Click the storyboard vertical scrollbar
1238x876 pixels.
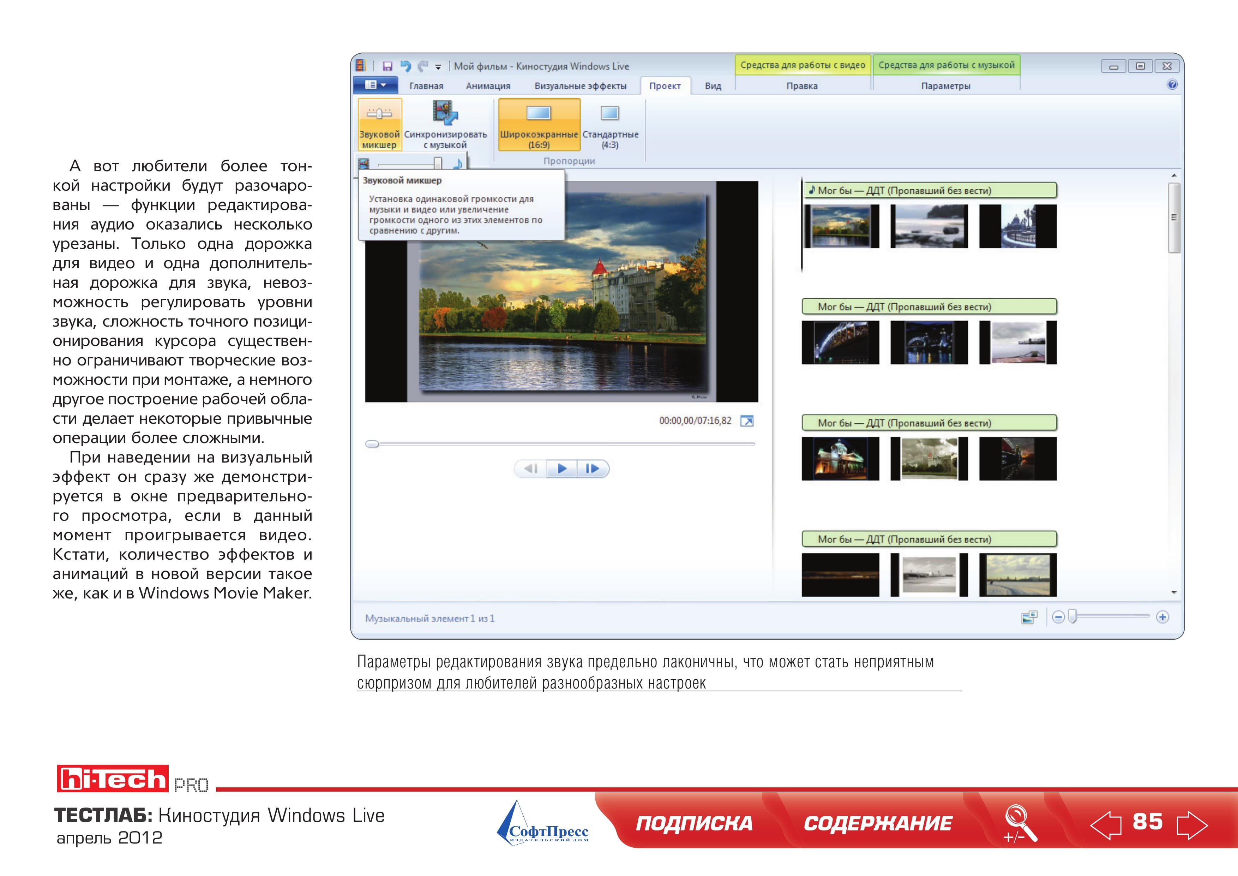point(1174,217)
